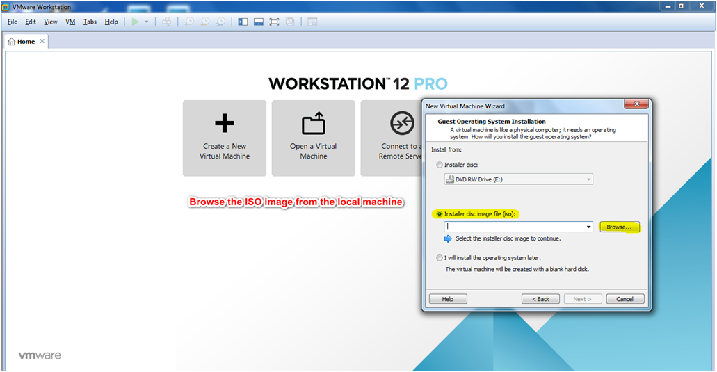Close the New Virtual Machine Wizard dialog

tap(636, 104)
